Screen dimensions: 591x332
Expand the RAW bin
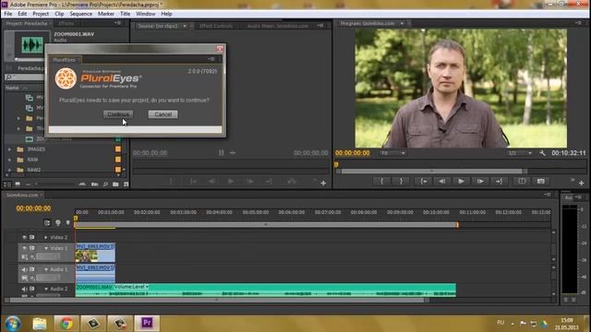point(10,160)
